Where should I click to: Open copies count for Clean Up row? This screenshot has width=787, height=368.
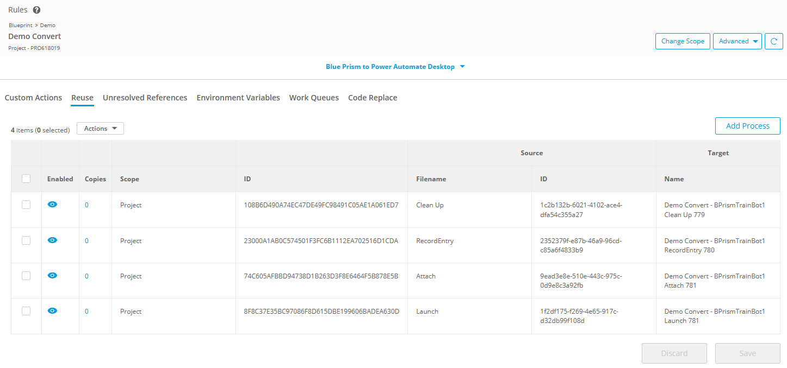(x=86, y=205)
